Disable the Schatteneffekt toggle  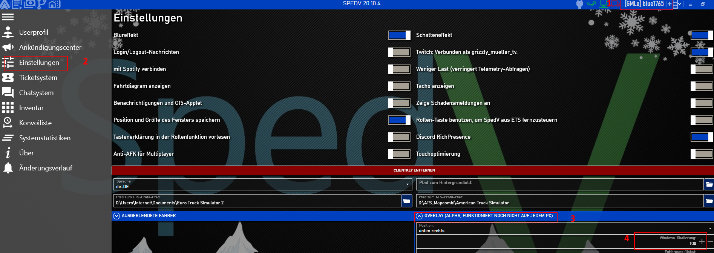coord(702,35)
